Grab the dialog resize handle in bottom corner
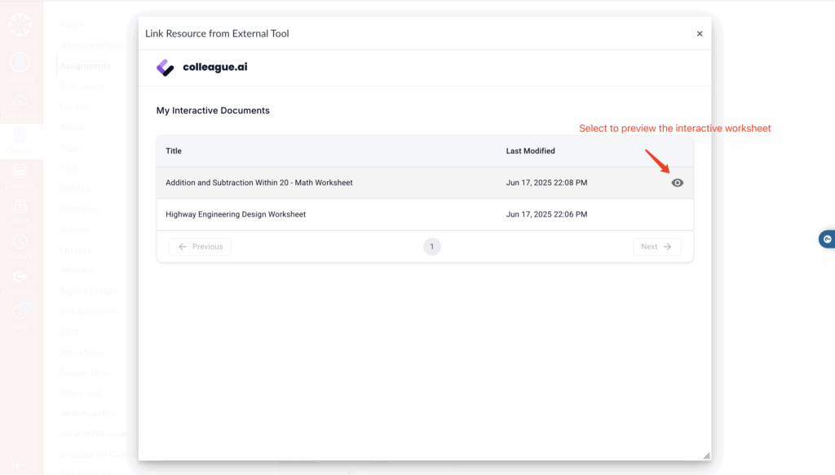Screen dimensions: 835x475 pyautogui.click(x=705, y=455)
